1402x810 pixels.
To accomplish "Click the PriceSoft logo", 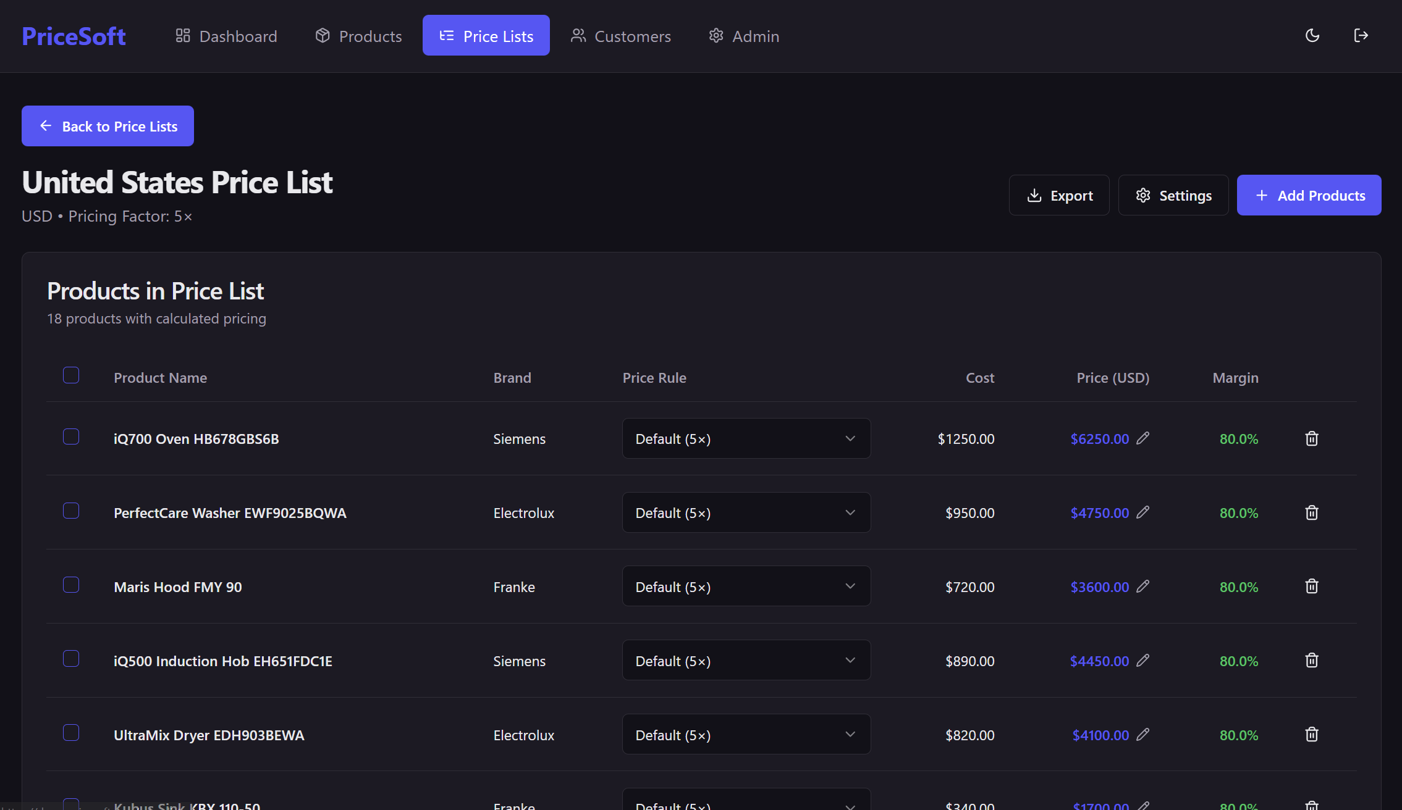I will 74,36.
